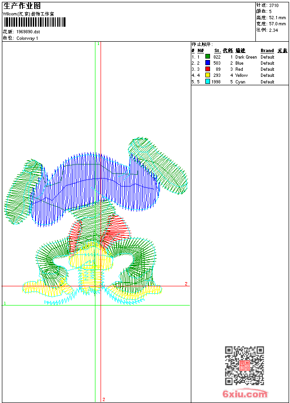Select the Cyan description text
Viewport: 290px width, 403px height.
pyautogui.click(x=240, y=82)
